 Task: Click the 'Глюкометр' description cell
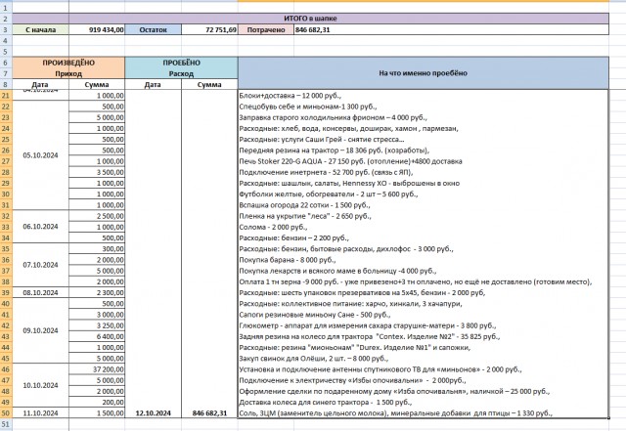[x=424, y=325]
